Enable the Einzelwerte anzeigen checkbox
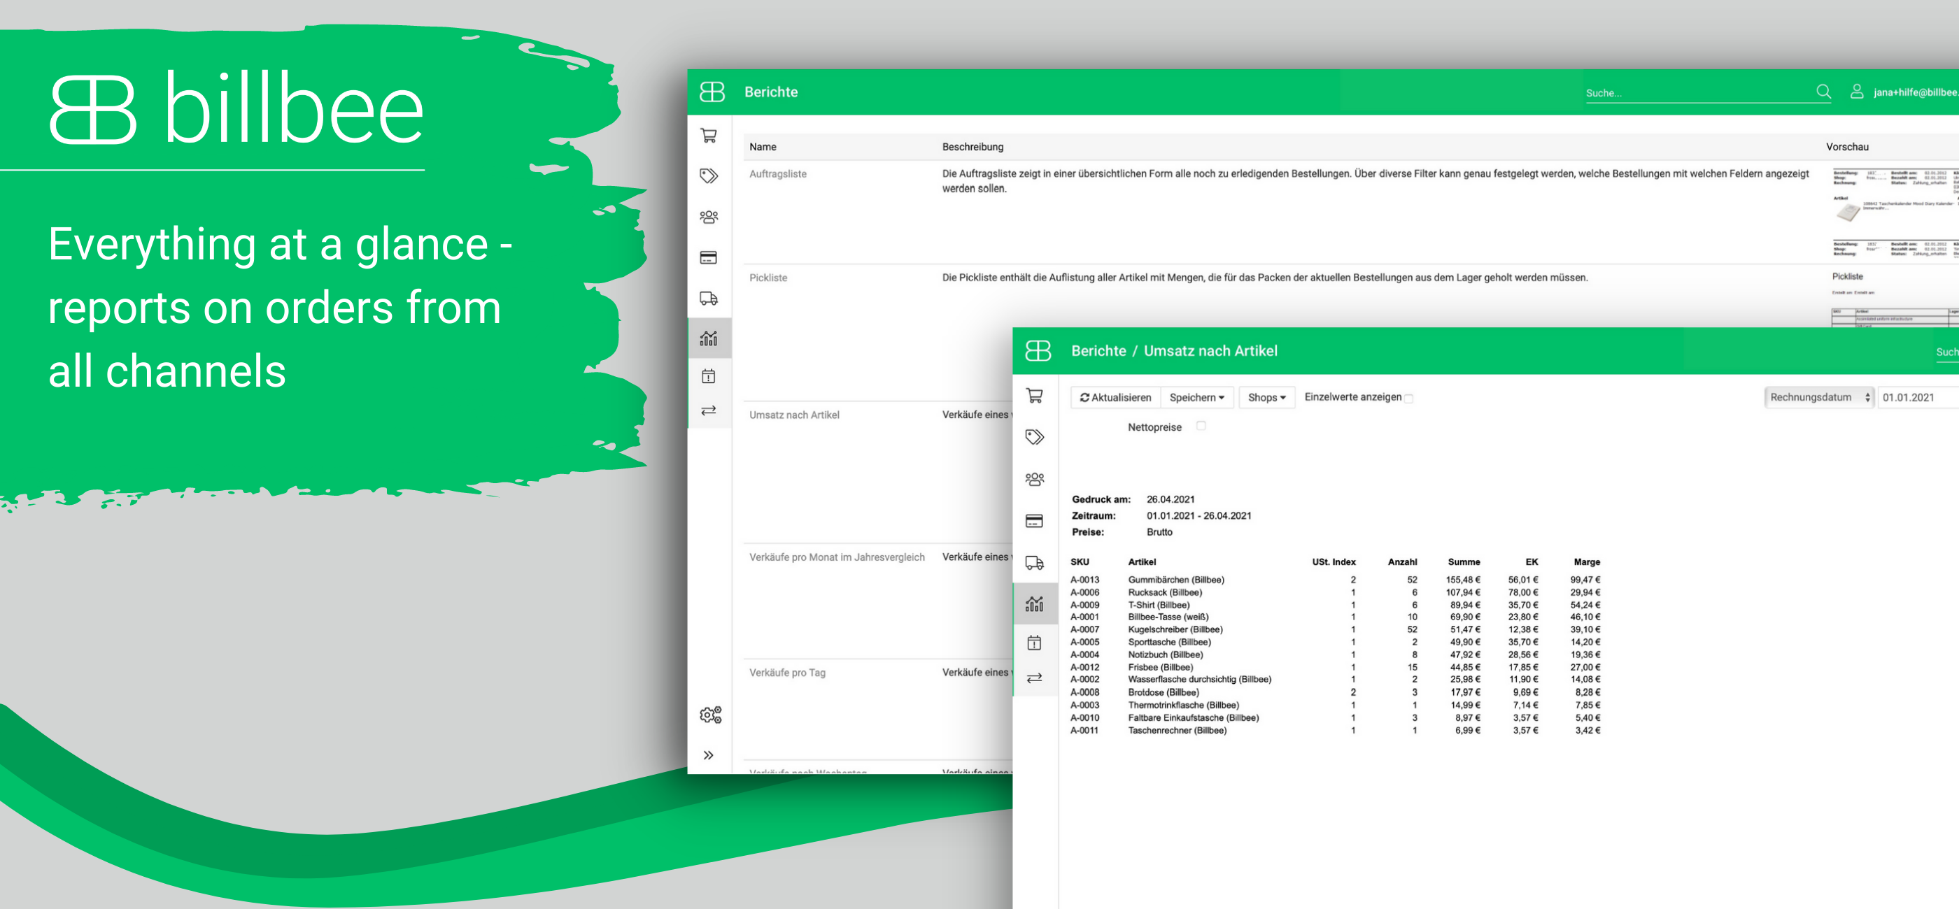 tap(1408, 399)
